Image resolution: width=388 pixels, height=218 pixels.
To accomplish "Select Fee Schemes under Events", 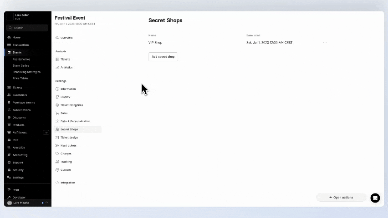I will pyautogui.click(x=21, y=59).
